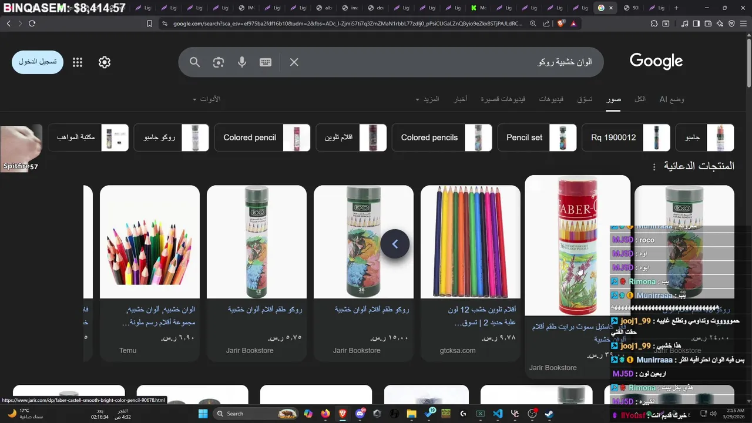Screen dimensions: 752x423
Task: Open the Google apps grid
Action: (x=78, y=62)
